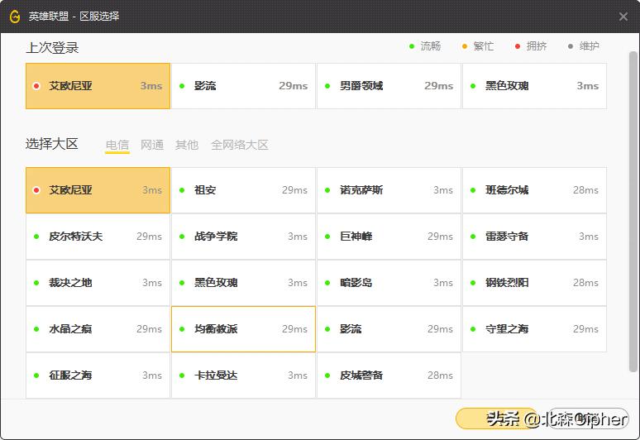Click the 繁忙 status legend label
This screenshot has height=440, width=640.
point(483,46)
